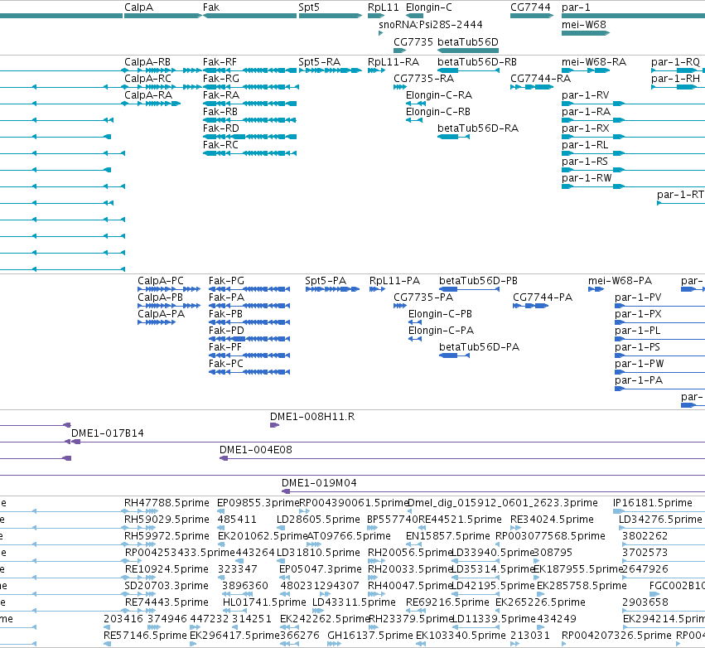Click transcript Elongin-C-RA
This screenshot has height=648, width=705.
tap(415, 104)
